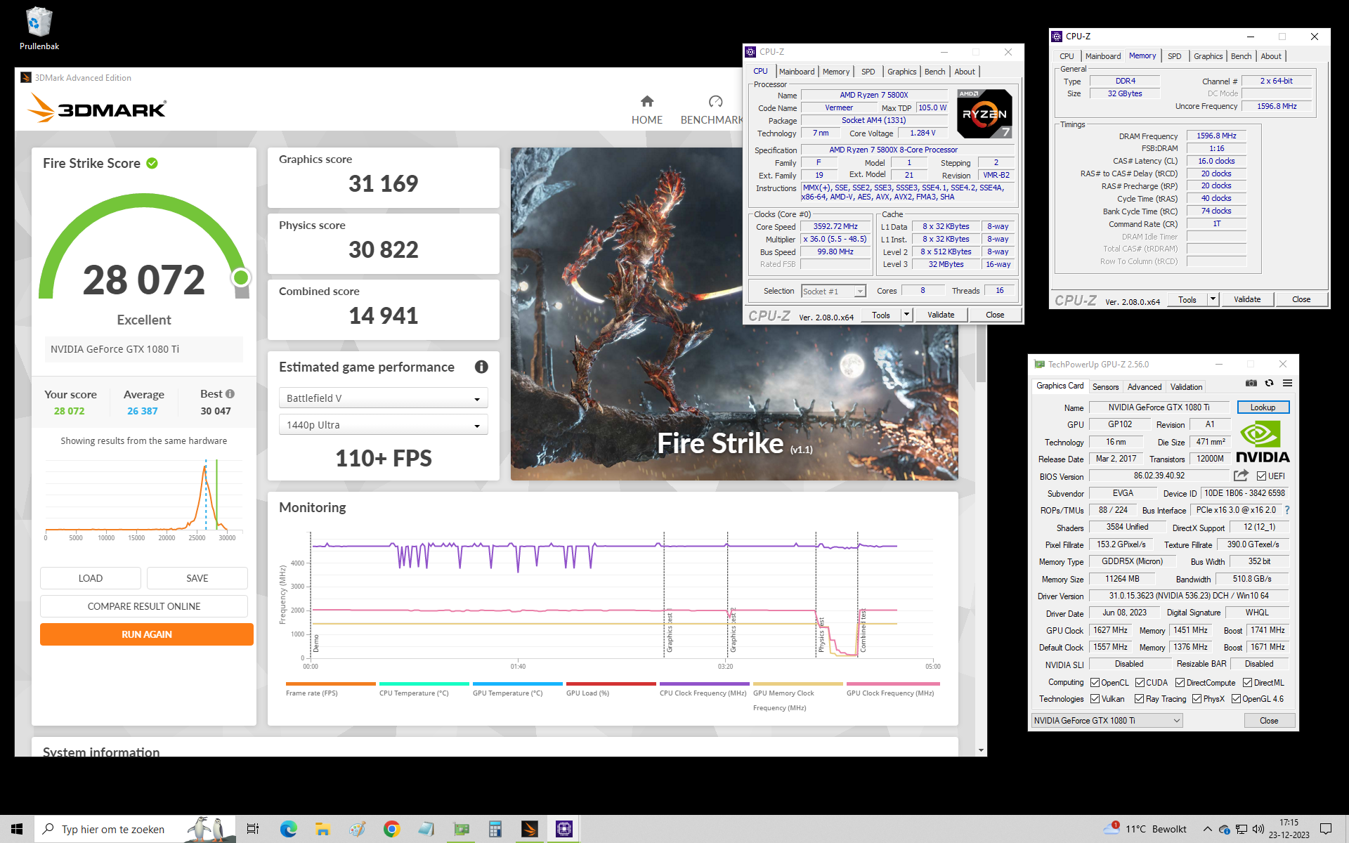
Task: Click the RUN AGAIN button
Action: pyautogui.click(x=147, y=634)
